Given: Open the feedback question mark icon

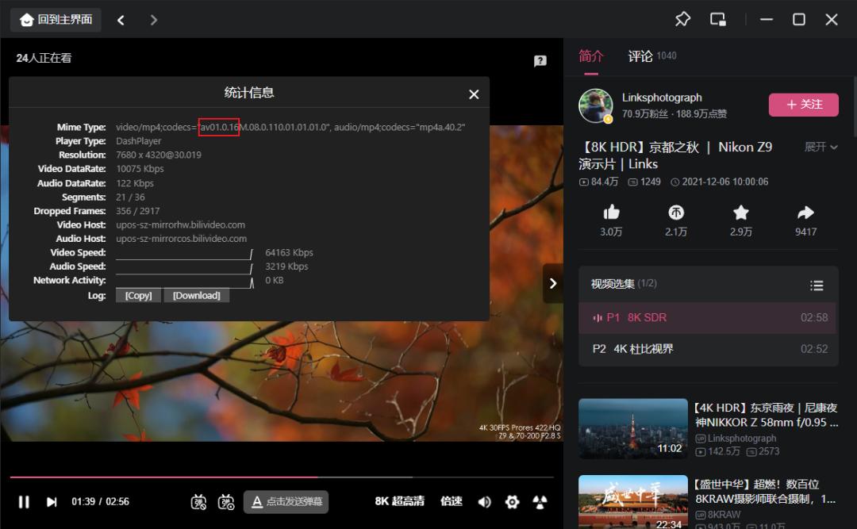Looking at the screenshot, I should [540, 60].
